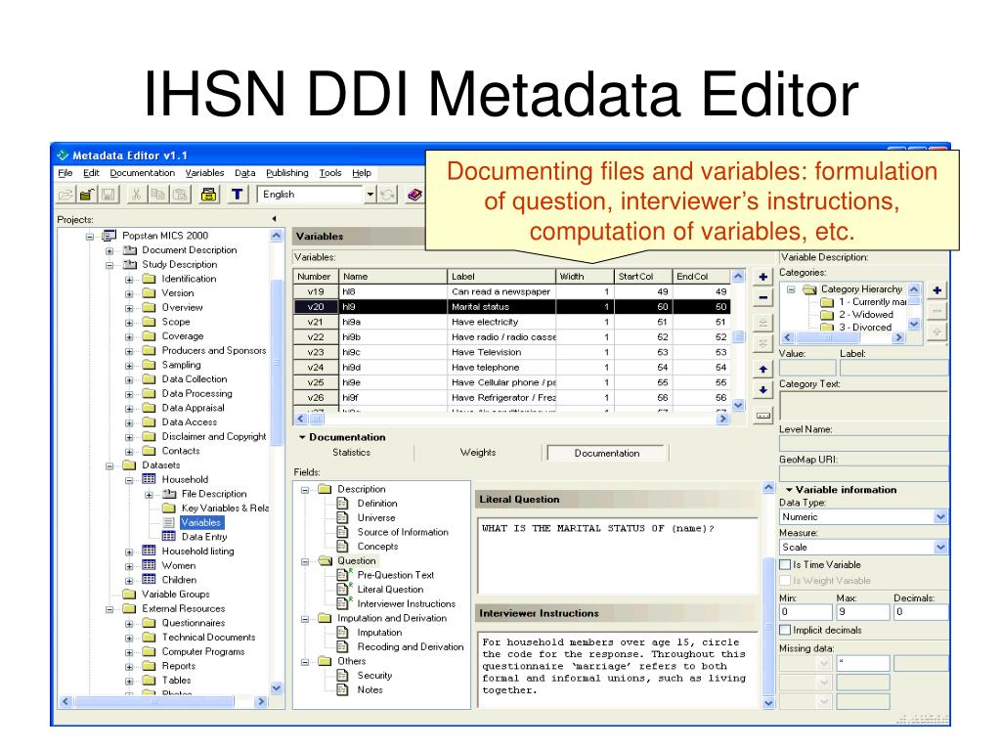The image size is (1001, 751).
Task: Select the Variables item under Household
Action: click(x=201, y=522)
